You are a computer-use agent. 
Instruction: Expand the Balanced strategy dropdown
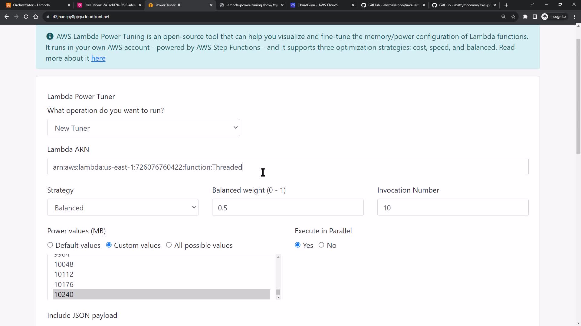click(123, 207)
